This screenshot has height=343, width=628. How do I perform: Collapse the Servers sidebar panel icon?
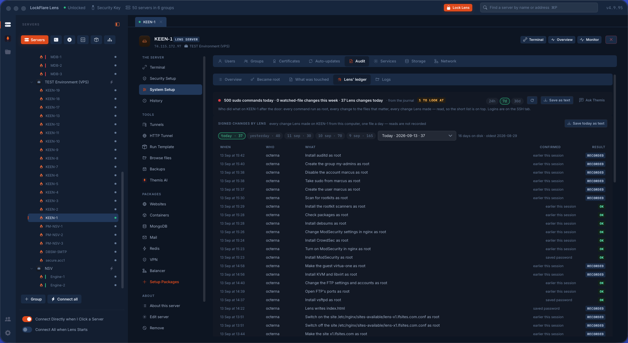(x=117, y=25)
